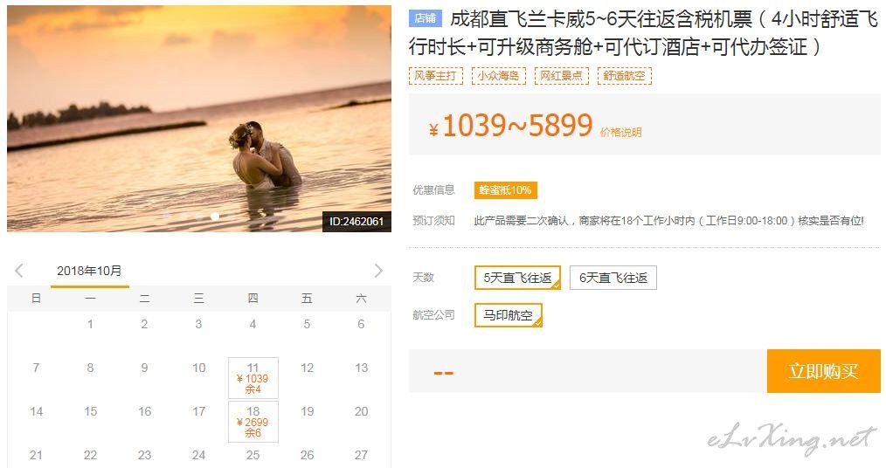Open the 2018年10月 month tab
The height and width of the screenshot is (468, 886).
coord(89,271)
